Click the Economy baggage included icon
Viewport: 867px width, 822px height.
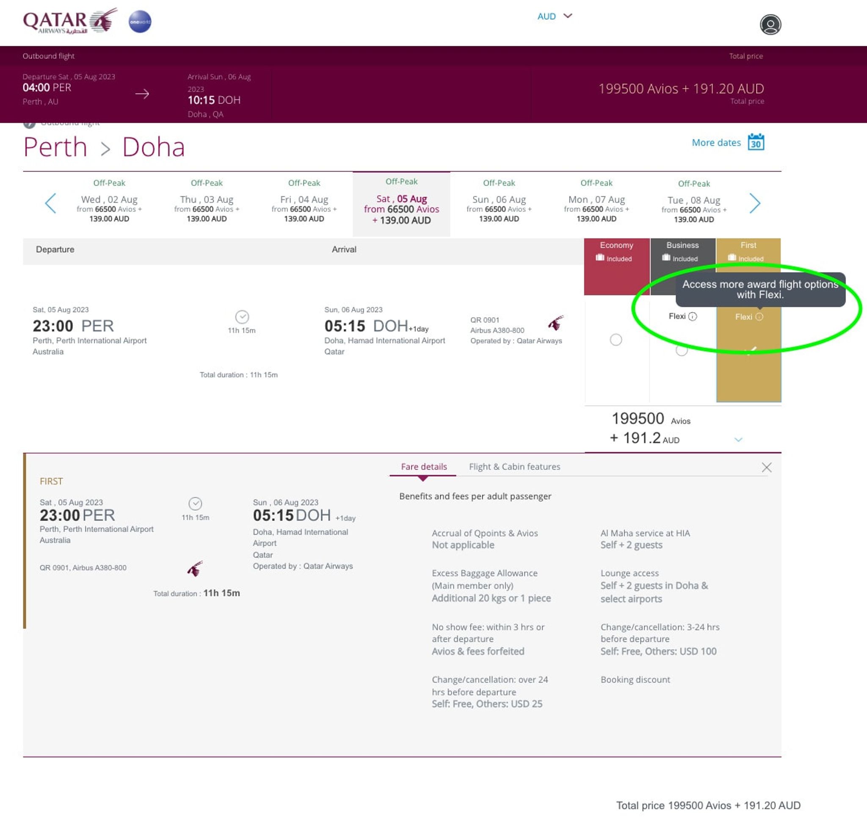600,257
